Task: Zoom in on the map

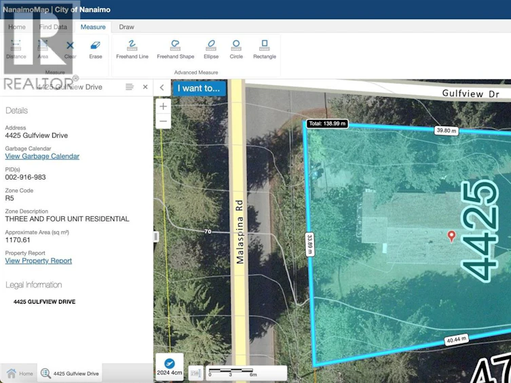Action: pyautogui.click(x=164, y=106)
